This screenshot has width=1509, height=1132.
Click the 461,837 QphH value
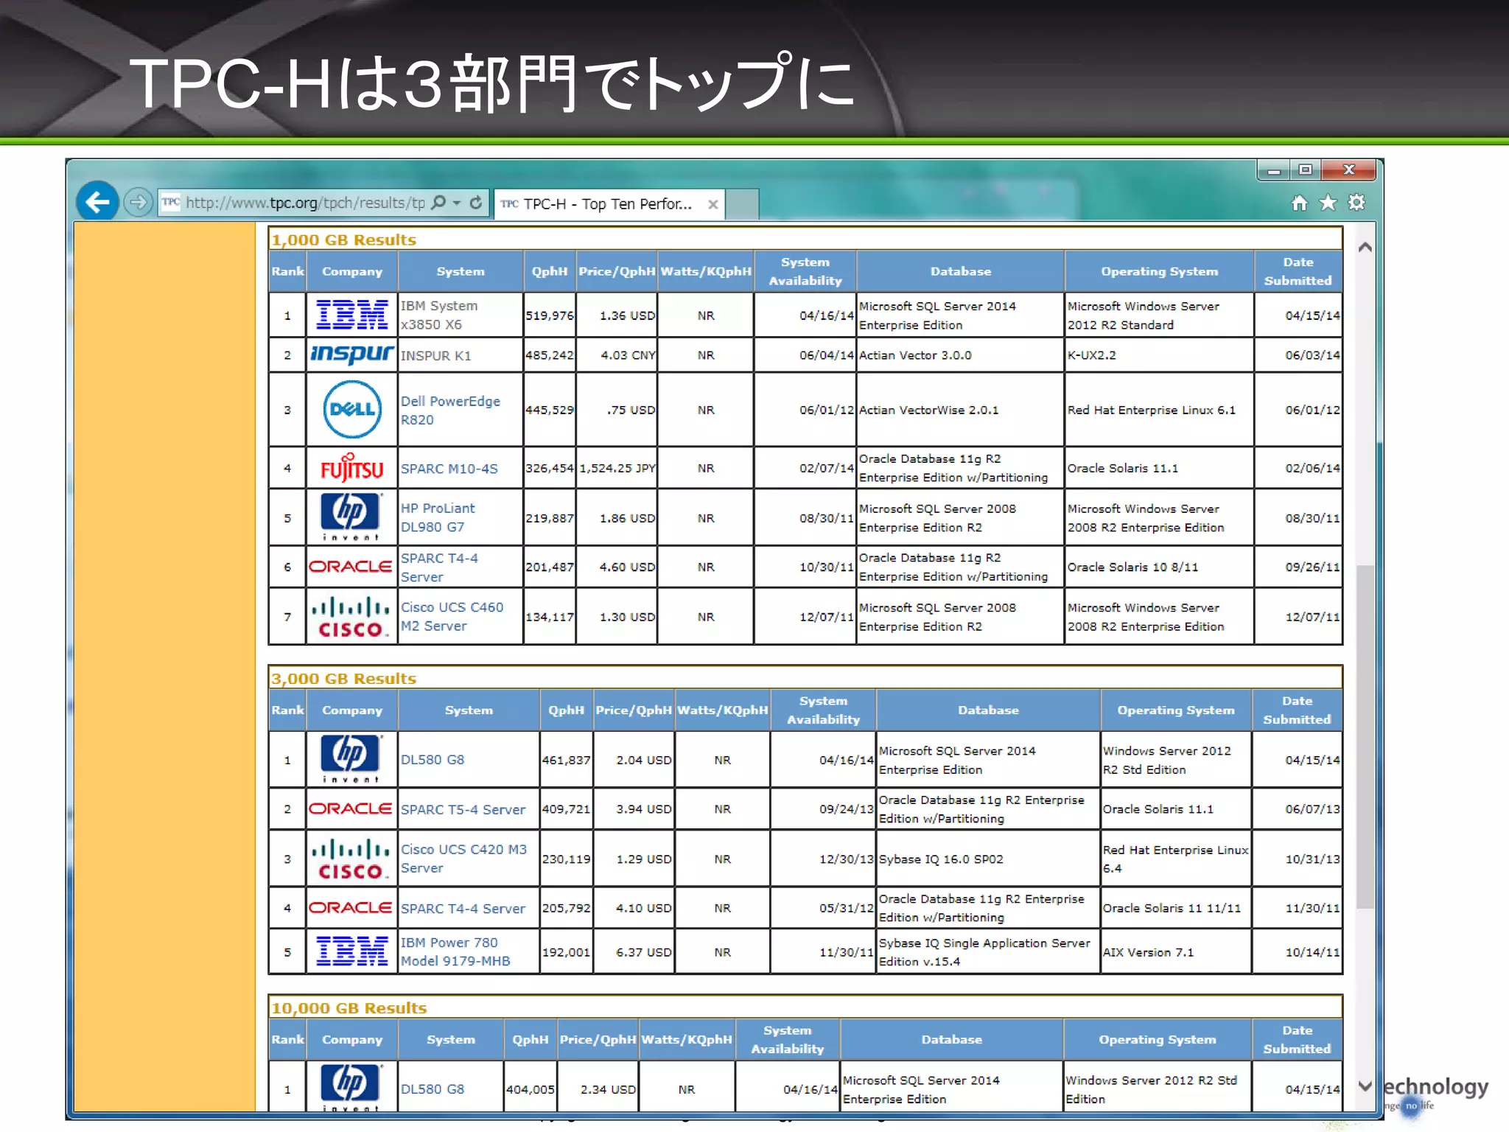click(566, 760)
